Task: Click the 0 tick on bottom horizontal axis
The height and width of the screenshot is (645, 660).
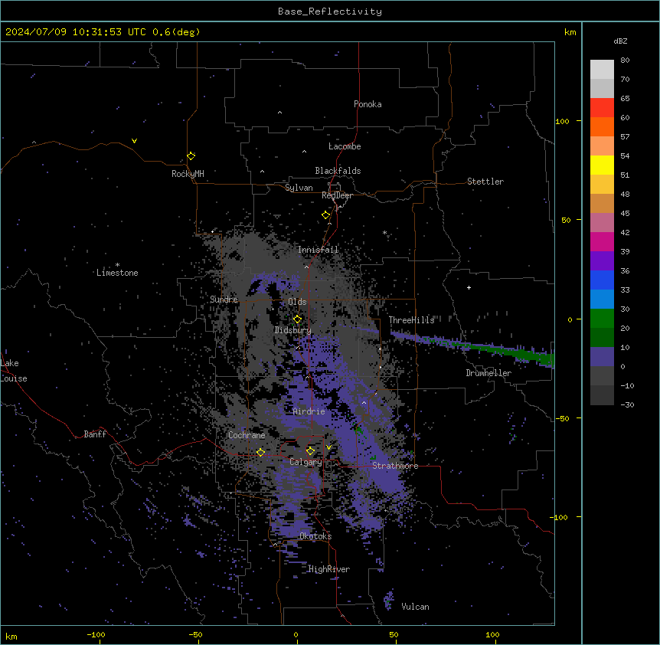Action: [296, 635]
